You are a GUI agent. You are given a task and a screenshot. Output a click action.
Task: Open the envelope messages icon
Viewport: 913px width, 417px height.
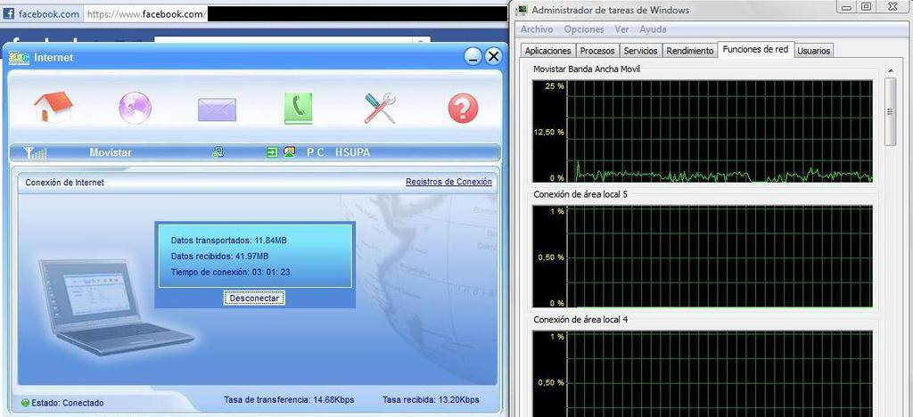click(217, 110)
